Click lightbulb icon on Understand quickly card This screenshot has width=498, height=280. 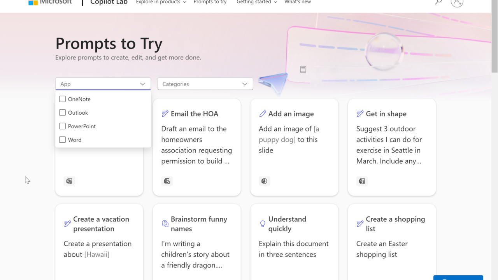tap(263, 224)
